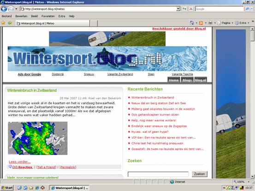Screen dimensions: 255x191
Task: Stop loading with the red X icon
Action: point(191,9)
